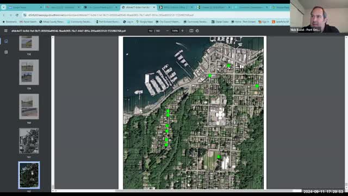Viewport: 348px width, 196px height.
Task: Open the Parcel Search bookmark
Action: [28, 22]
